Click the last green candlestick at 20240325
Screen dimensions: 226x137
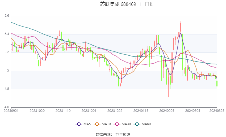tap(217, 83)
